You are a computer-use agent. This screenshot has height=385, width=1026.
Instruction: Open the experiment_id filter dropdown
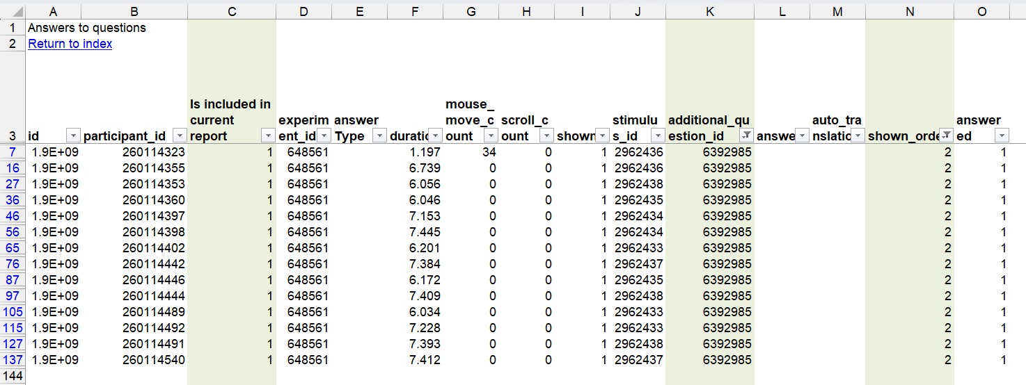tap(324, 136)
